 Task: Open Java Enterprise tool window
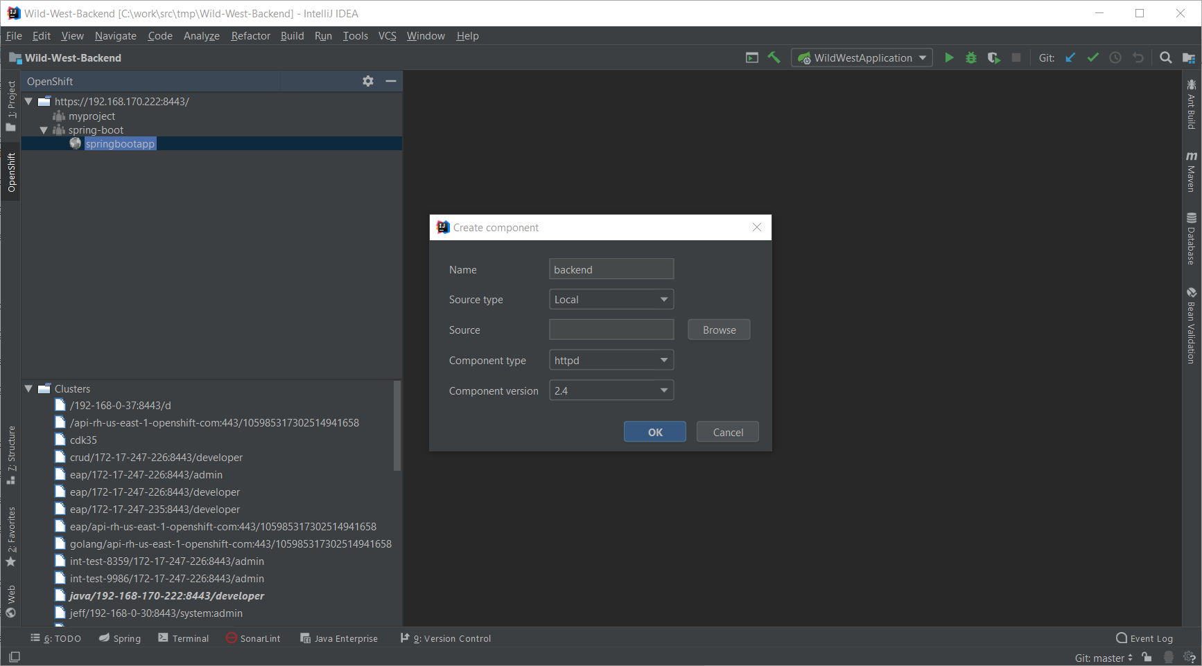pyautogui.click(x=339, y=638)
